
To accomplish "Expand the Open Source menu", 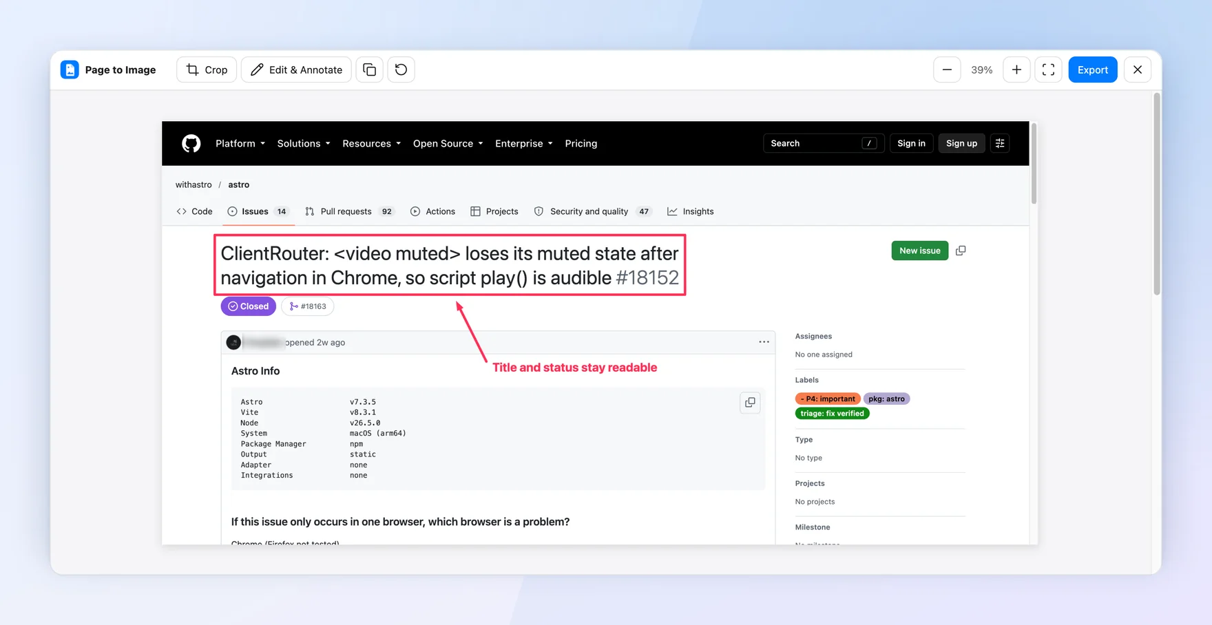I will tap(448, 143).
